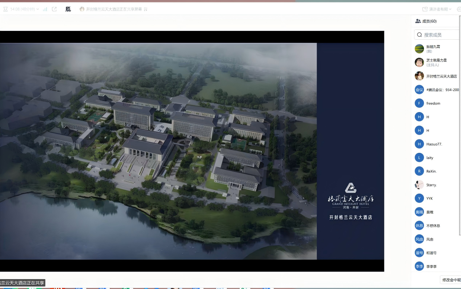This screenshot has height=289, width=461.
Task: Click the magnifier icon in member search
Action: click(x=420, y=35)
